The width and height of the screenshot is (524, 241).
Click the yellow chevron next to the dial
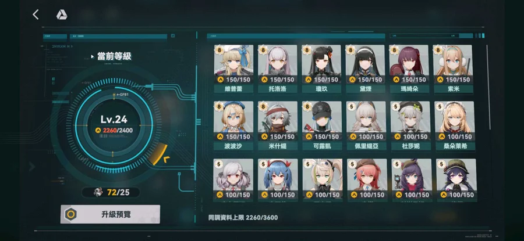pyautogui.click(x=166, y=159)
